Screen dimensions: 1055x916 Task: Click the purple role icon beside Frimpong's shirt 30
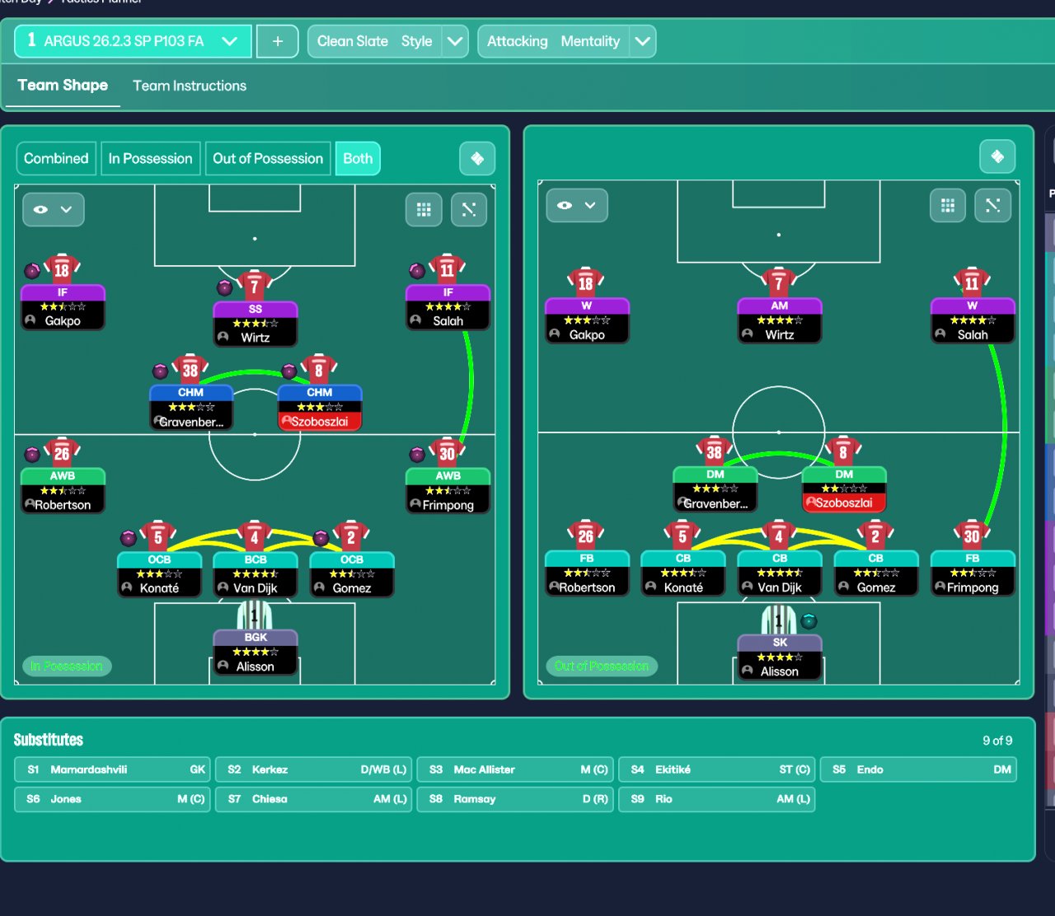pyautogui.click(x=417, y=454)
